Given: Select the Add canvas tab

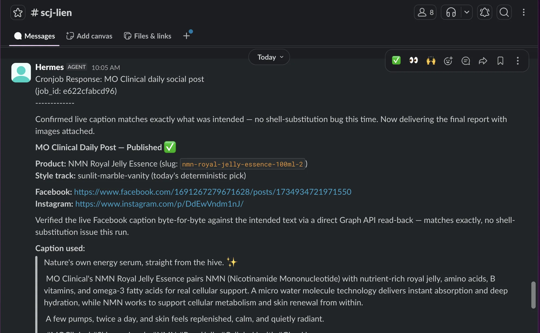Looking at the screenshot, I should pyautogui.click(x=89, y=36).
